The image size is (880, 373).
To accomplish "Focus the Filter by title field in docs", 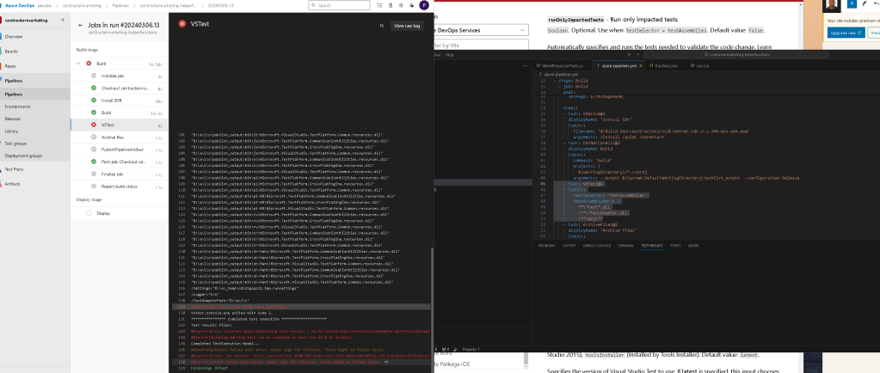I will (x=482, y=45).
